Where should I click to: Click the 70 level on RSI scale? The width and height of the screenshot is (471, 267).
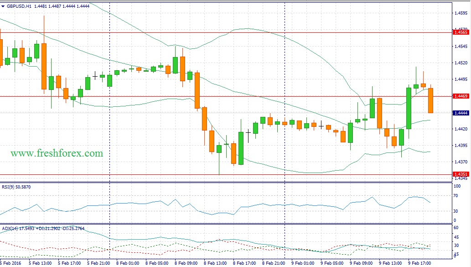point(456,196)
